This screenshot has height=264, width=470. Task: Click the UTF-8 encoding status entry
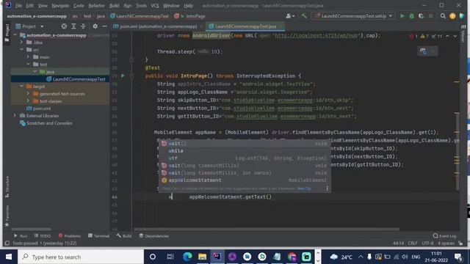tap(427, 243)
